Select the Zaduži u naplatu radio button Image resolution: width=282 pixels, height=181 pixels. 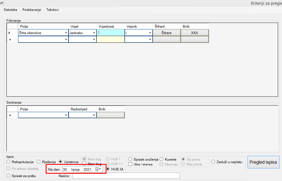click(x=213, y=162)
